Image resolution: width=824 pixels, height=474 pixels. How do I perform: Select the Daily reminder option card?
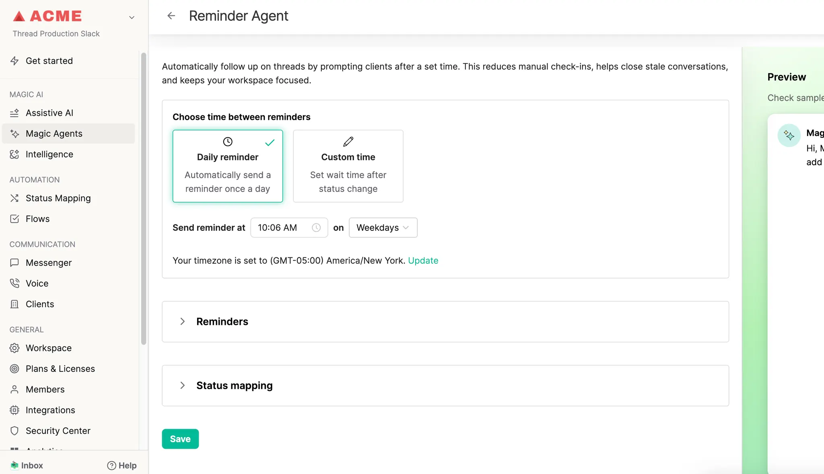coord(228,166)
